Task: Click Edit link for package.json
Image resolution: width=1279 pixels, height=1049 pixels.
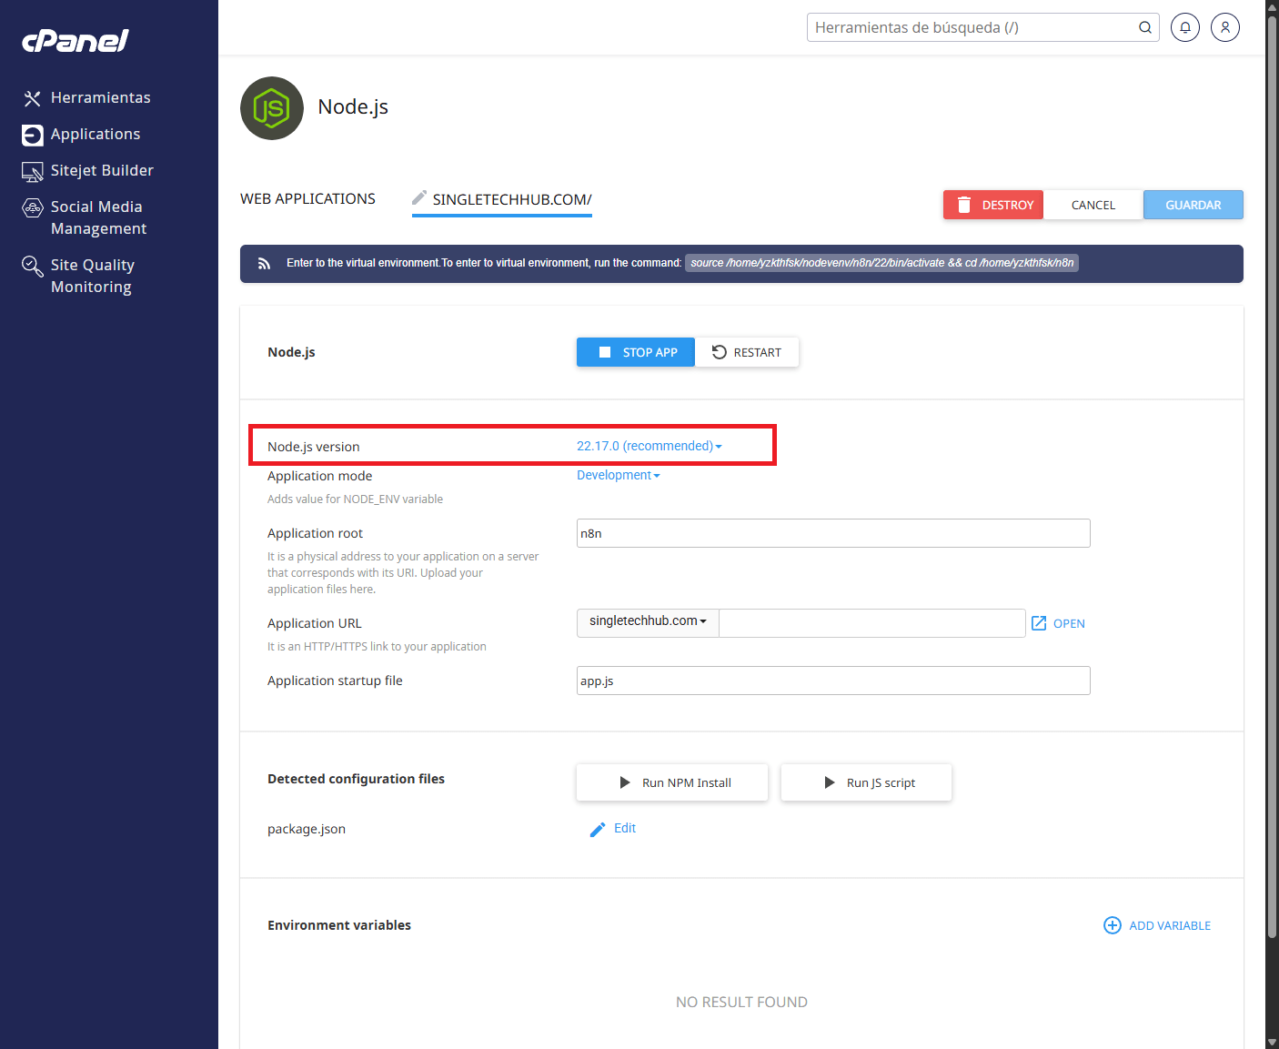Action: pyautogui.click(x=625, y=828)
